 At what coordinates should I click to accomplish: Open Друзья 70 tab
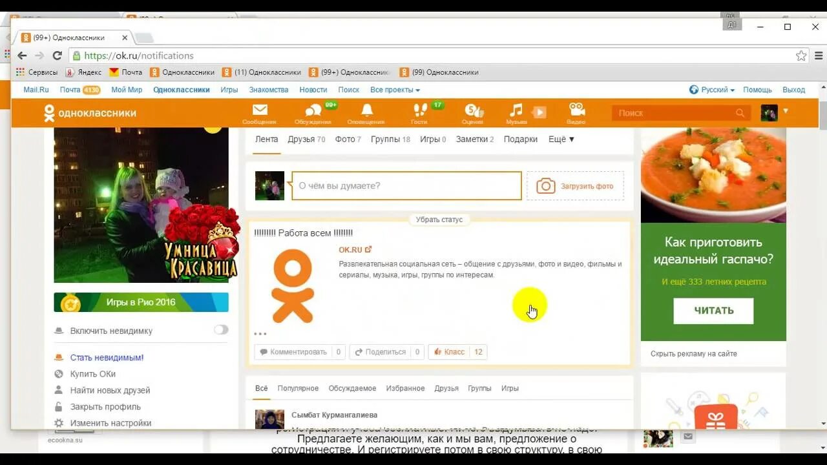(x=306, y=139)
